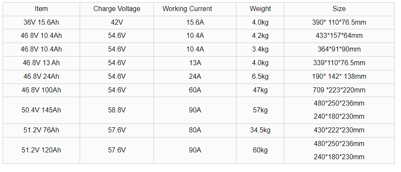The height and width of the screenshot is (172, 401).
Task: Select the Weight column header
Action: pyautogui.click(x=260, y=9)
